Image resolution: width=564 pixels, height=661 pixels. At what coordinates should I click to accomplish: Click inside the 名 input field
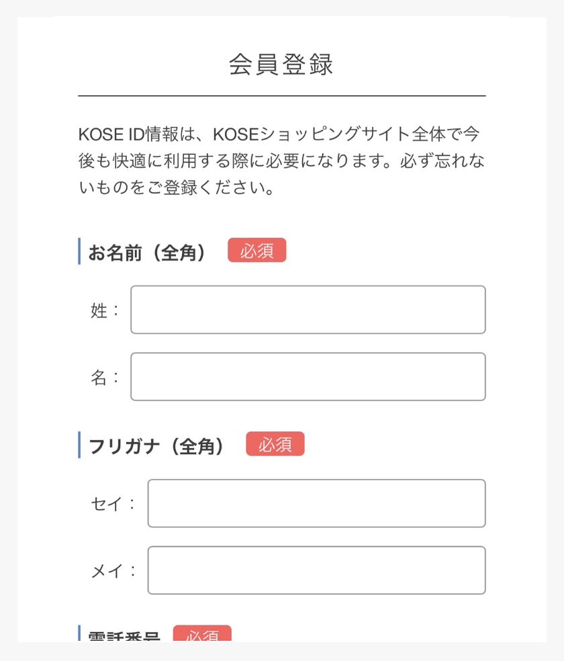[308, 376]
